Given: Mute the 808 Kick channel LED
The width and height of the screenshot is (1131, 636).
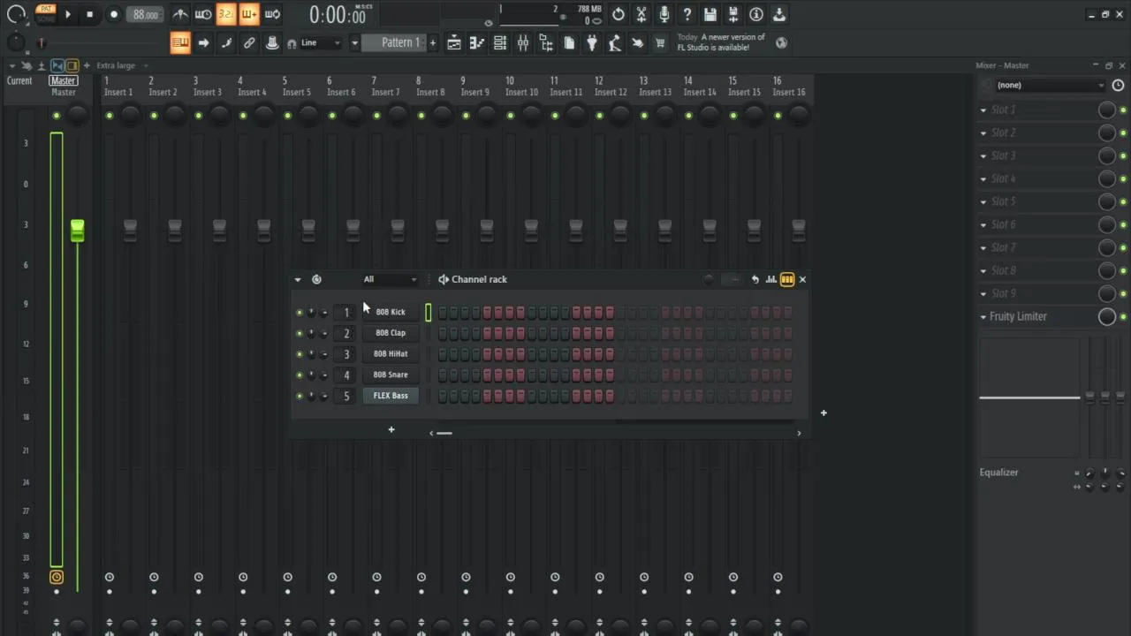Looking at the screenshot, I should [299, 312].
